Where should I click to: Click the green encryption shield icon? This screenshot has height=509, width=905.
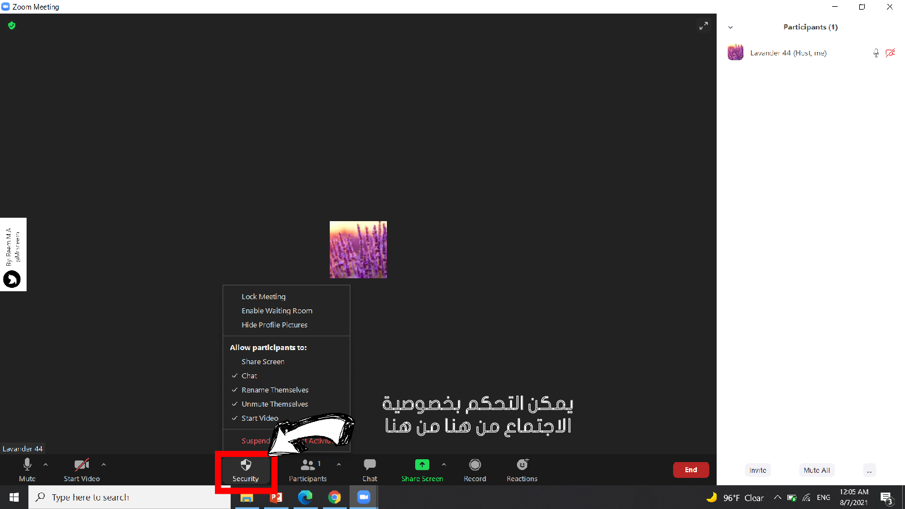pyautogui.click(x=12, y=25)
